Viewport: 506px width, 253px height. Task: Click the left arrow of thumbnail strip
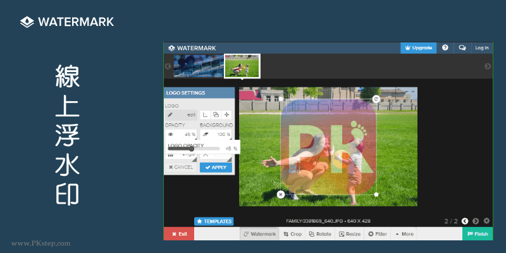click(168, 66)
